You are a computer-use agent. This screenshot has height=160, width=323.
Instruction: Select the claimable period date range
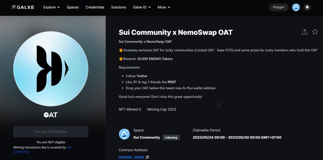pyautogui.click(x=237, y=137)
